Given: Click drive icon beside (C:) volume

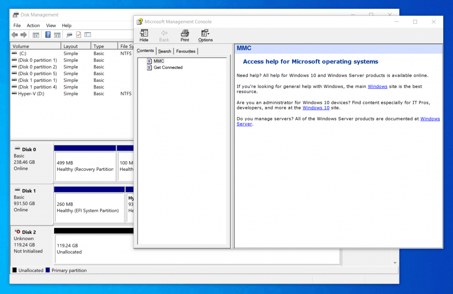Looking at the screenshot, I should pos(14,53).
